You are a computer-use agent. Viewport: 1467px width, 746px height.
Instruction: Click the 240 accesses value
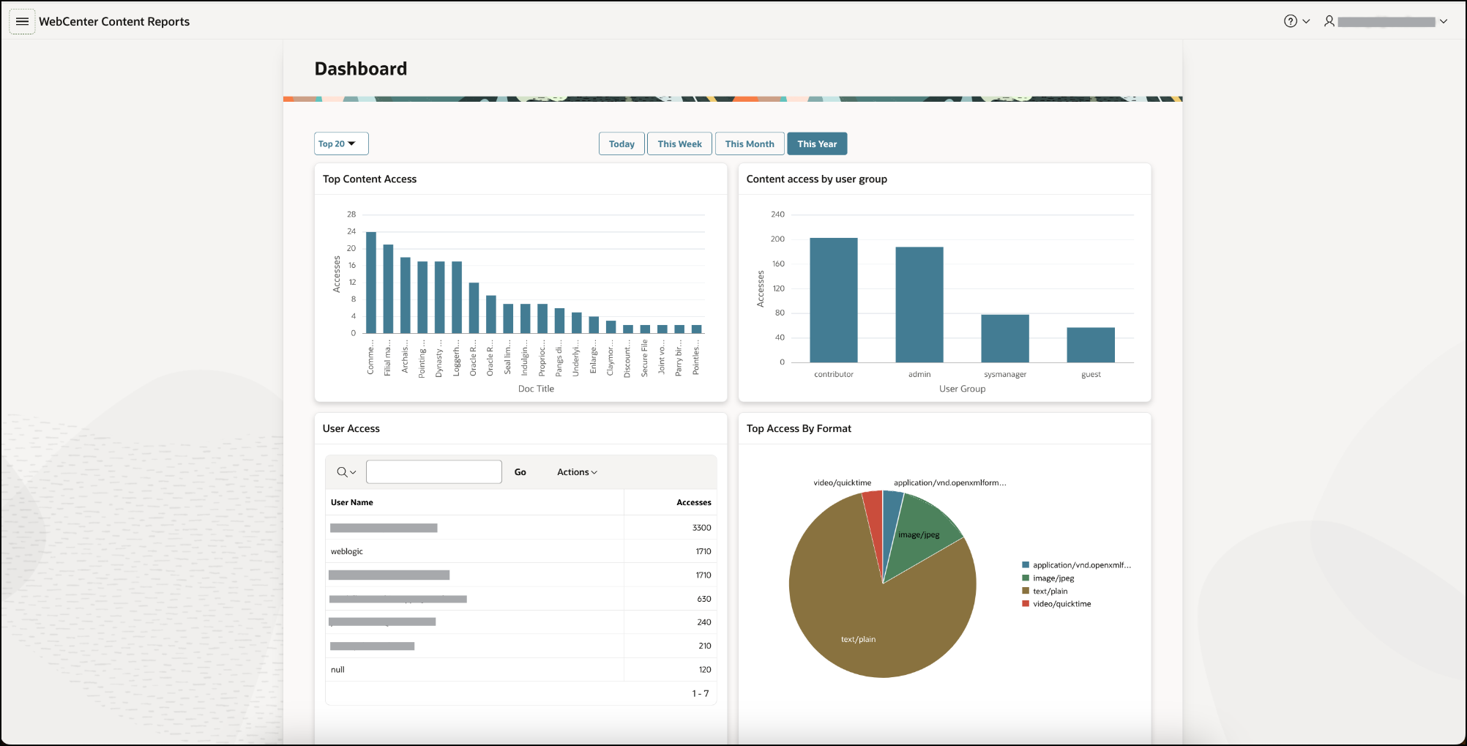click(704, 622)
